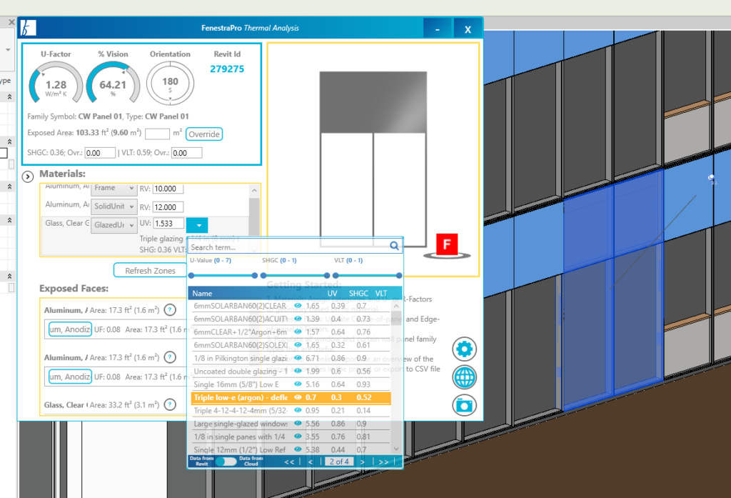731x498 pixels.
Task: Click the exposed area override m² field
Action: 157,134
